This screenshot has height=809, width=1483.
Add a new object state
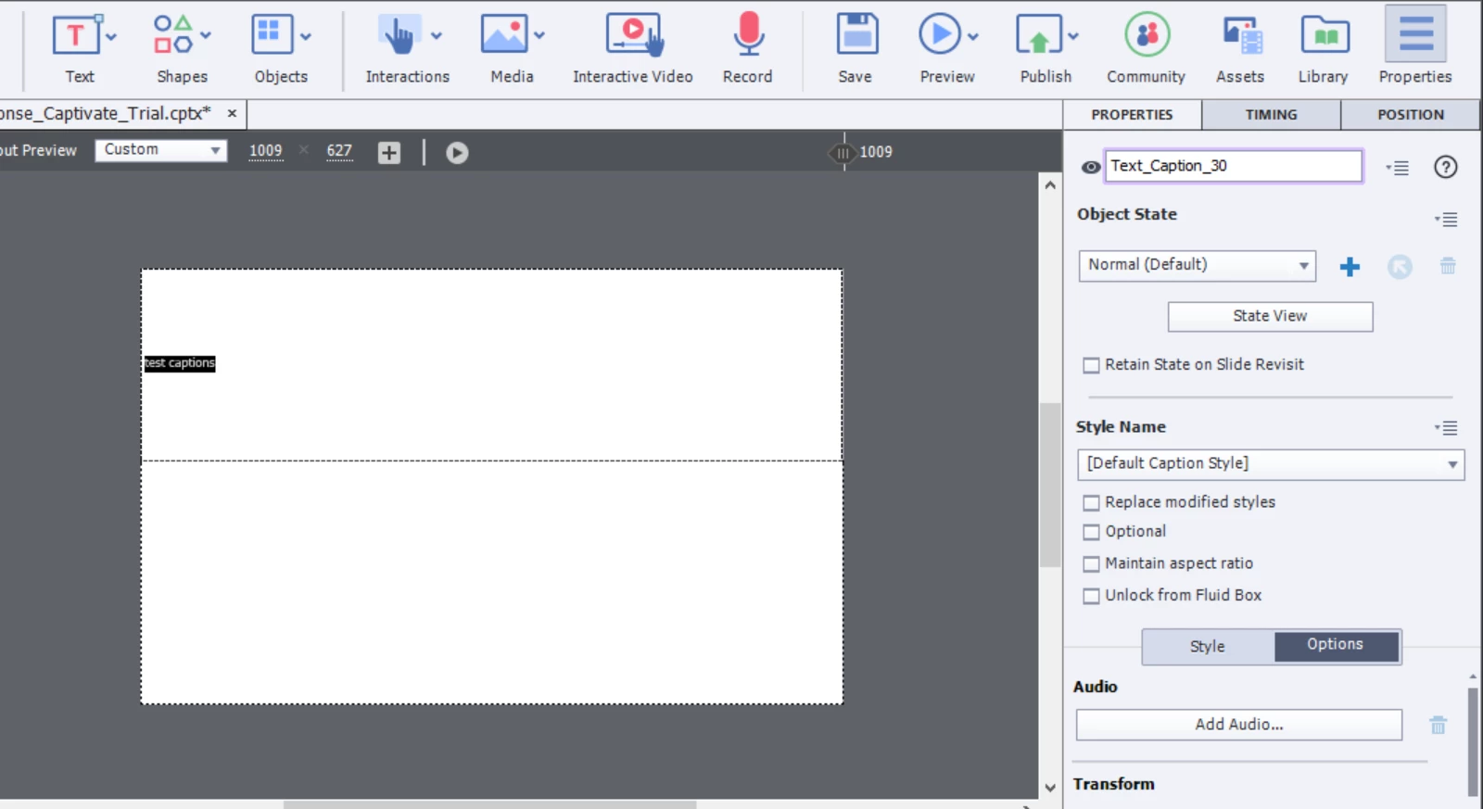[1350, 267]
